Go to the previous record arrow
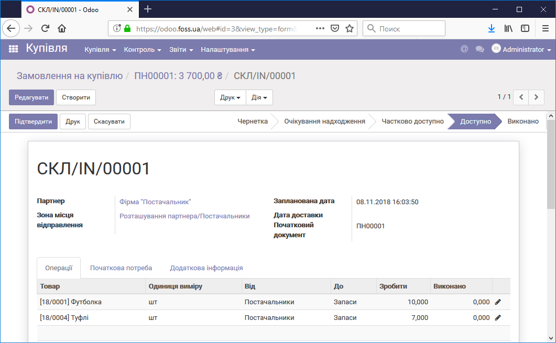556x343 pixels. click(x=521, y=97)
